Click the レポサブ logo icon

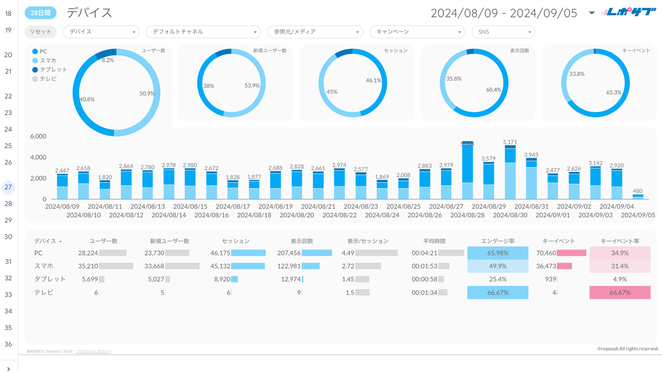629,13
